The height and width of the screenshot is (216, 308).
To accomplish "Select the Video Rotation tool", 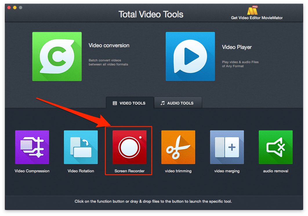I will tap(81, 147).
